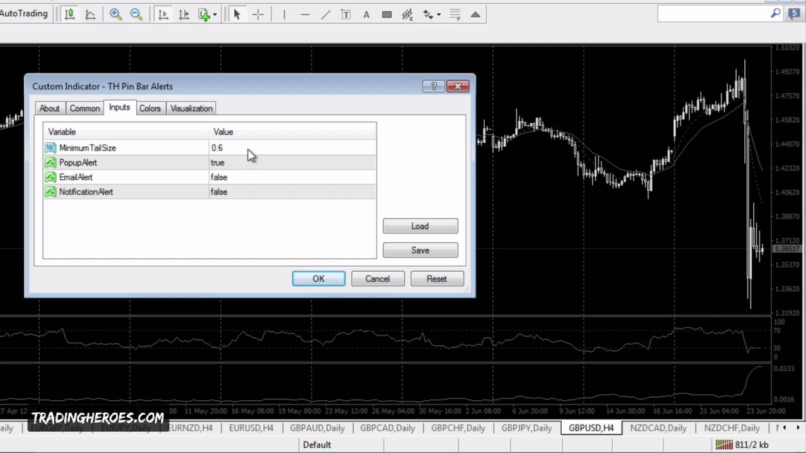Viewport: 806px width, 453px height.
Task: Click the Load button
Action: point(420,226)
